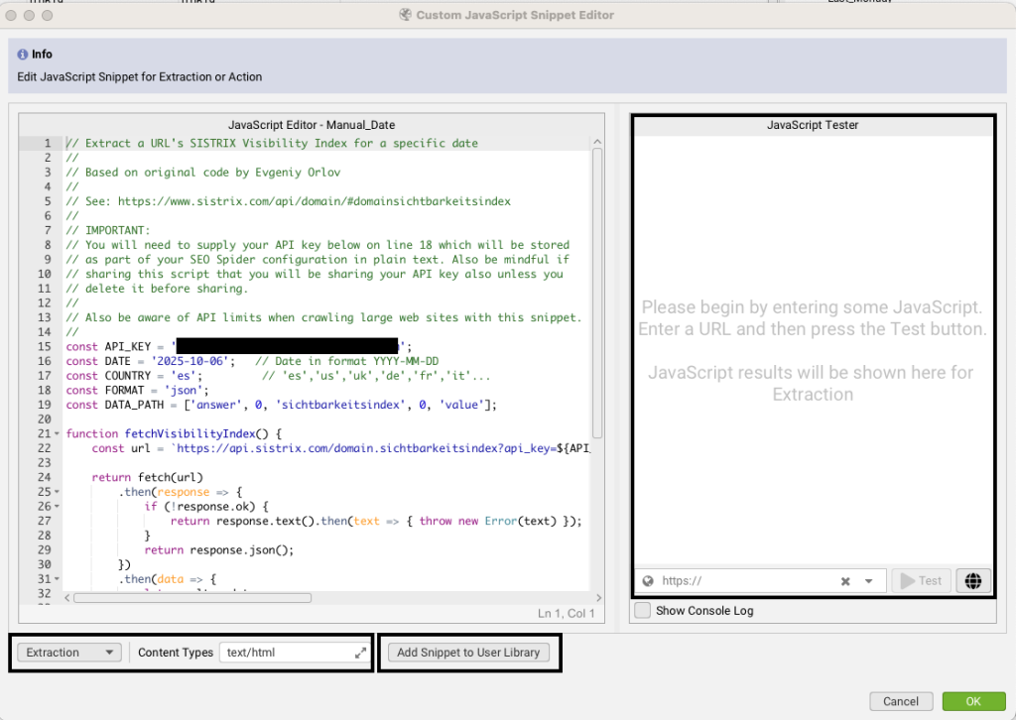Click Add Snippet to User Library
This screenshot has width=1016, height=720.
[x=468, y=653]
